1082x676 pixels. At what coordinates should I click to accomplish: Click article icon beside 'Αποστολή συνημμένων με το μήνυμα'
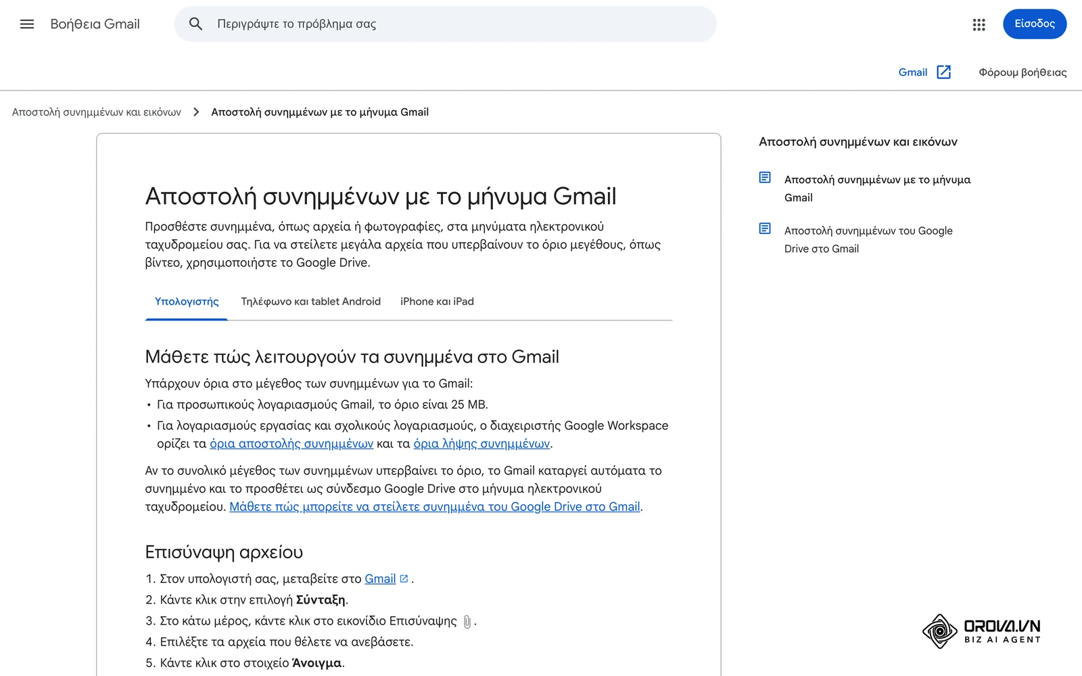click(765, 178)
